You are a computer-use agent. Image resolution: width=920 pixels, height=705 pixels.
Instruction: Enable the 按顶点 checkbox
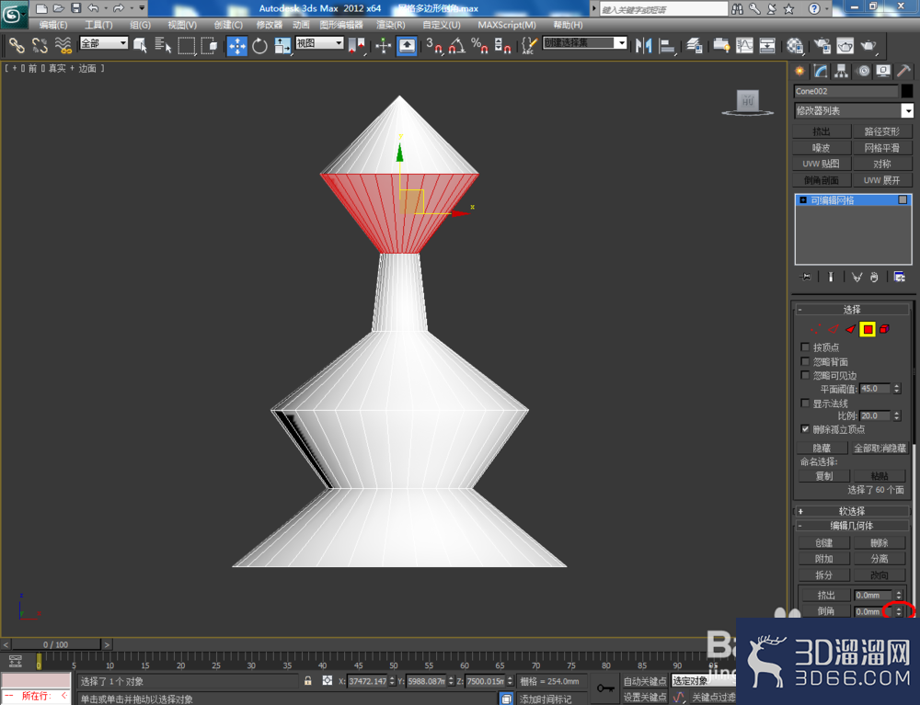pos(805,347)
